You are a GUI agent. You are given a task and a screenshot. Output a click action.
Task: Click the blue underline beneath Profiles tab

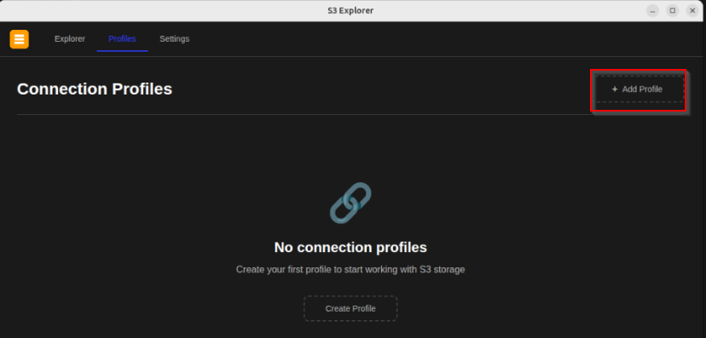tap(122, 51)
